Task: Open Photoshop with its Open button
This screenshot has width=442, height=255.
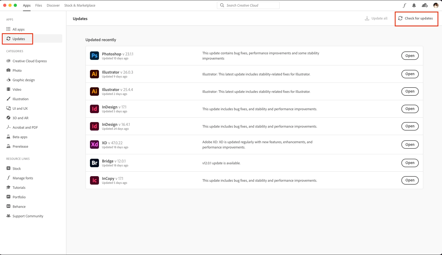Action: click(410, 56)
